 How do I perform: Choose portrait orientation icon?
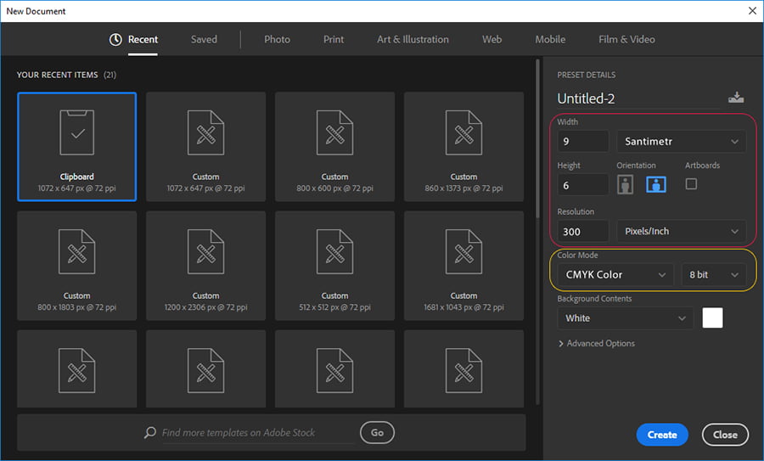(625, 185)
